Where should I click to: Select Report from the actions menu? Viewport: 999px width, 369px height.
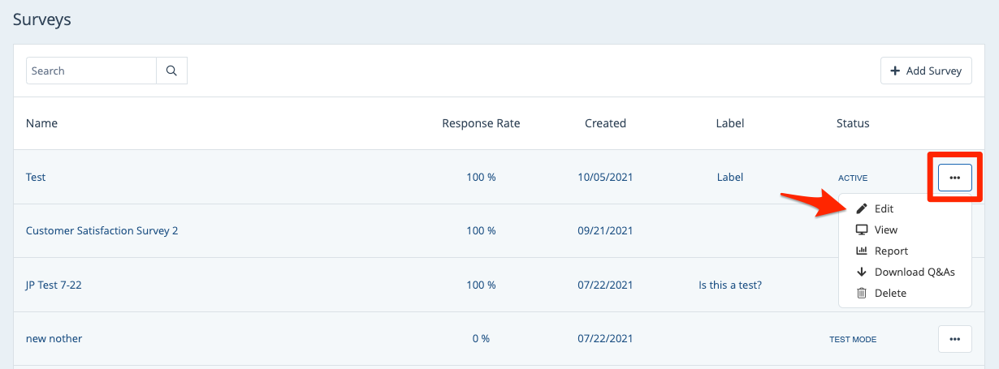point(891,251)
